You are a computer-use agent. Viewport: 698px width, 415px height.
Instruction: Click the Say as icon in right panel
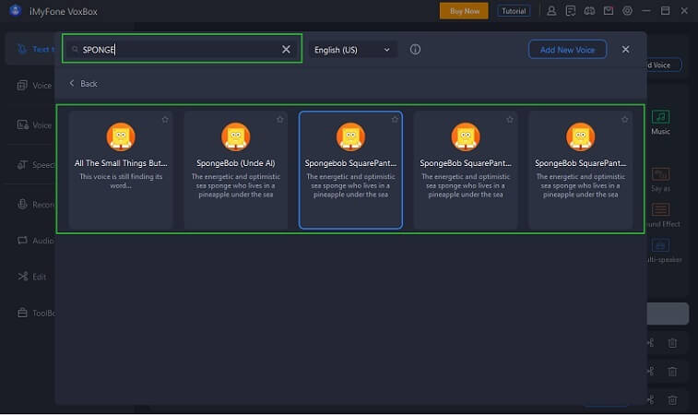pyautogui.click(x=660, y=174)
